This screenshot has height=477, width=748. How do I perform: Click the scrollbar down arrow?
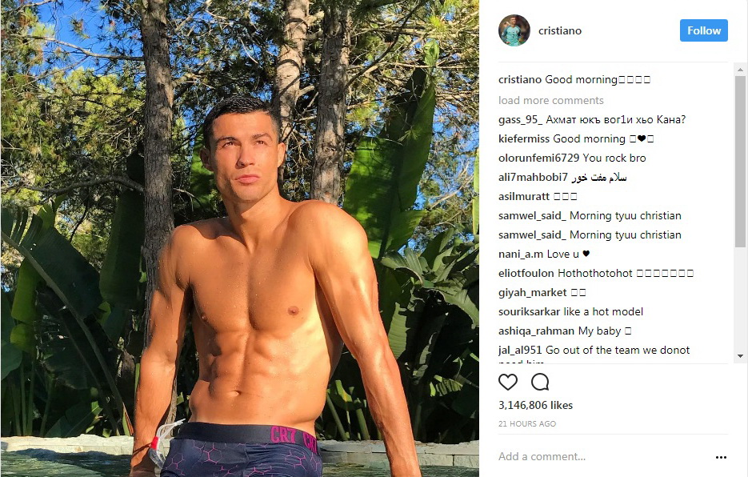point(740,355)
